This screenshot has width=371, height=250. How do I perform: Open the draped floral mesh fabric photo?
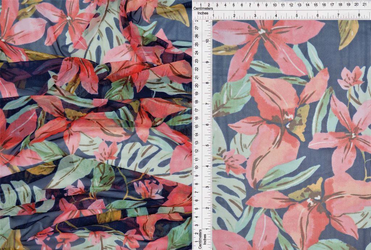click(96, 125)
